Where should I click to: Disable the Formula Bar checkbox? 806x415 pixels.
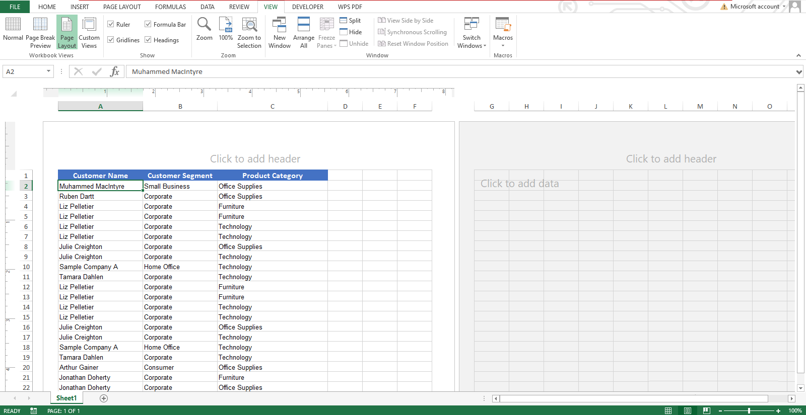148,24
